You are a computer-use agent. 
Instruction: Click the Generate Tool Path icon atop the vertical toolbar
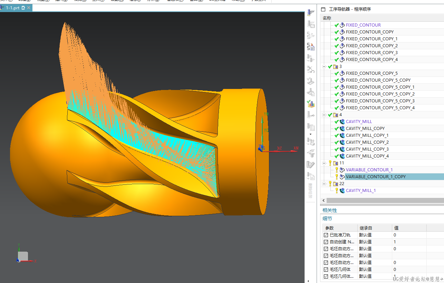coord(311,13)
